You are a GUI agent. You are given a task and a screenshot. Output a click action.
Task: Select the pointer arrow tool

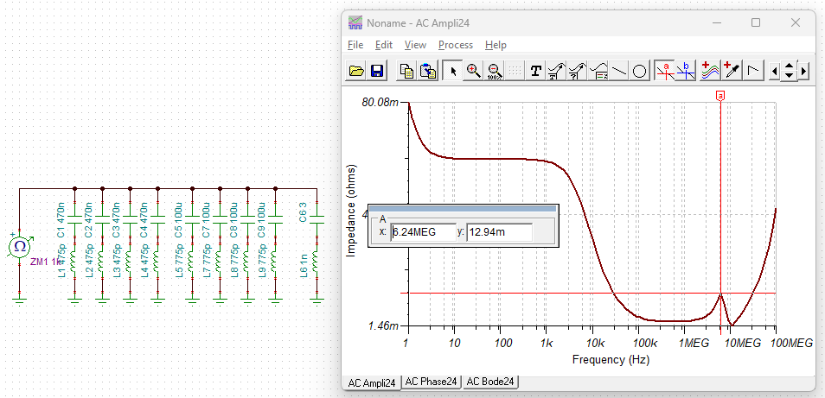coord(454,71)
